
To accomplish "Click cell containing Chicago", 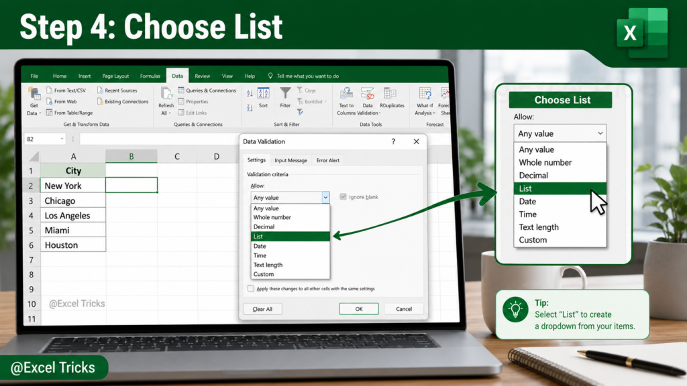I will point(72,200).
